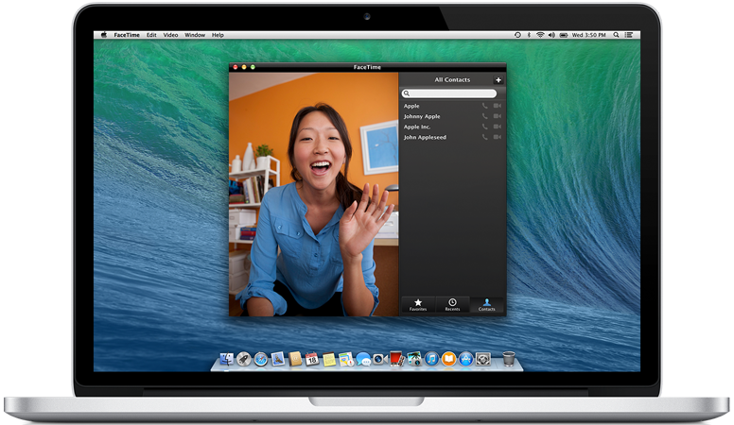Click the FaceTime video preview
The height and width of the screenshot is (425, 734).
click(x=314, y=194)
